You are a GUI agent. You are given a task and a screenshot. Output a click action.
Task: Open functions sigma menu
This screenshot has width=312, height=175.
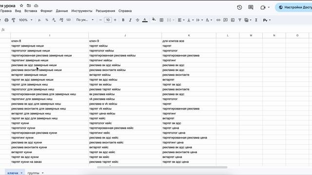(256, 20)
